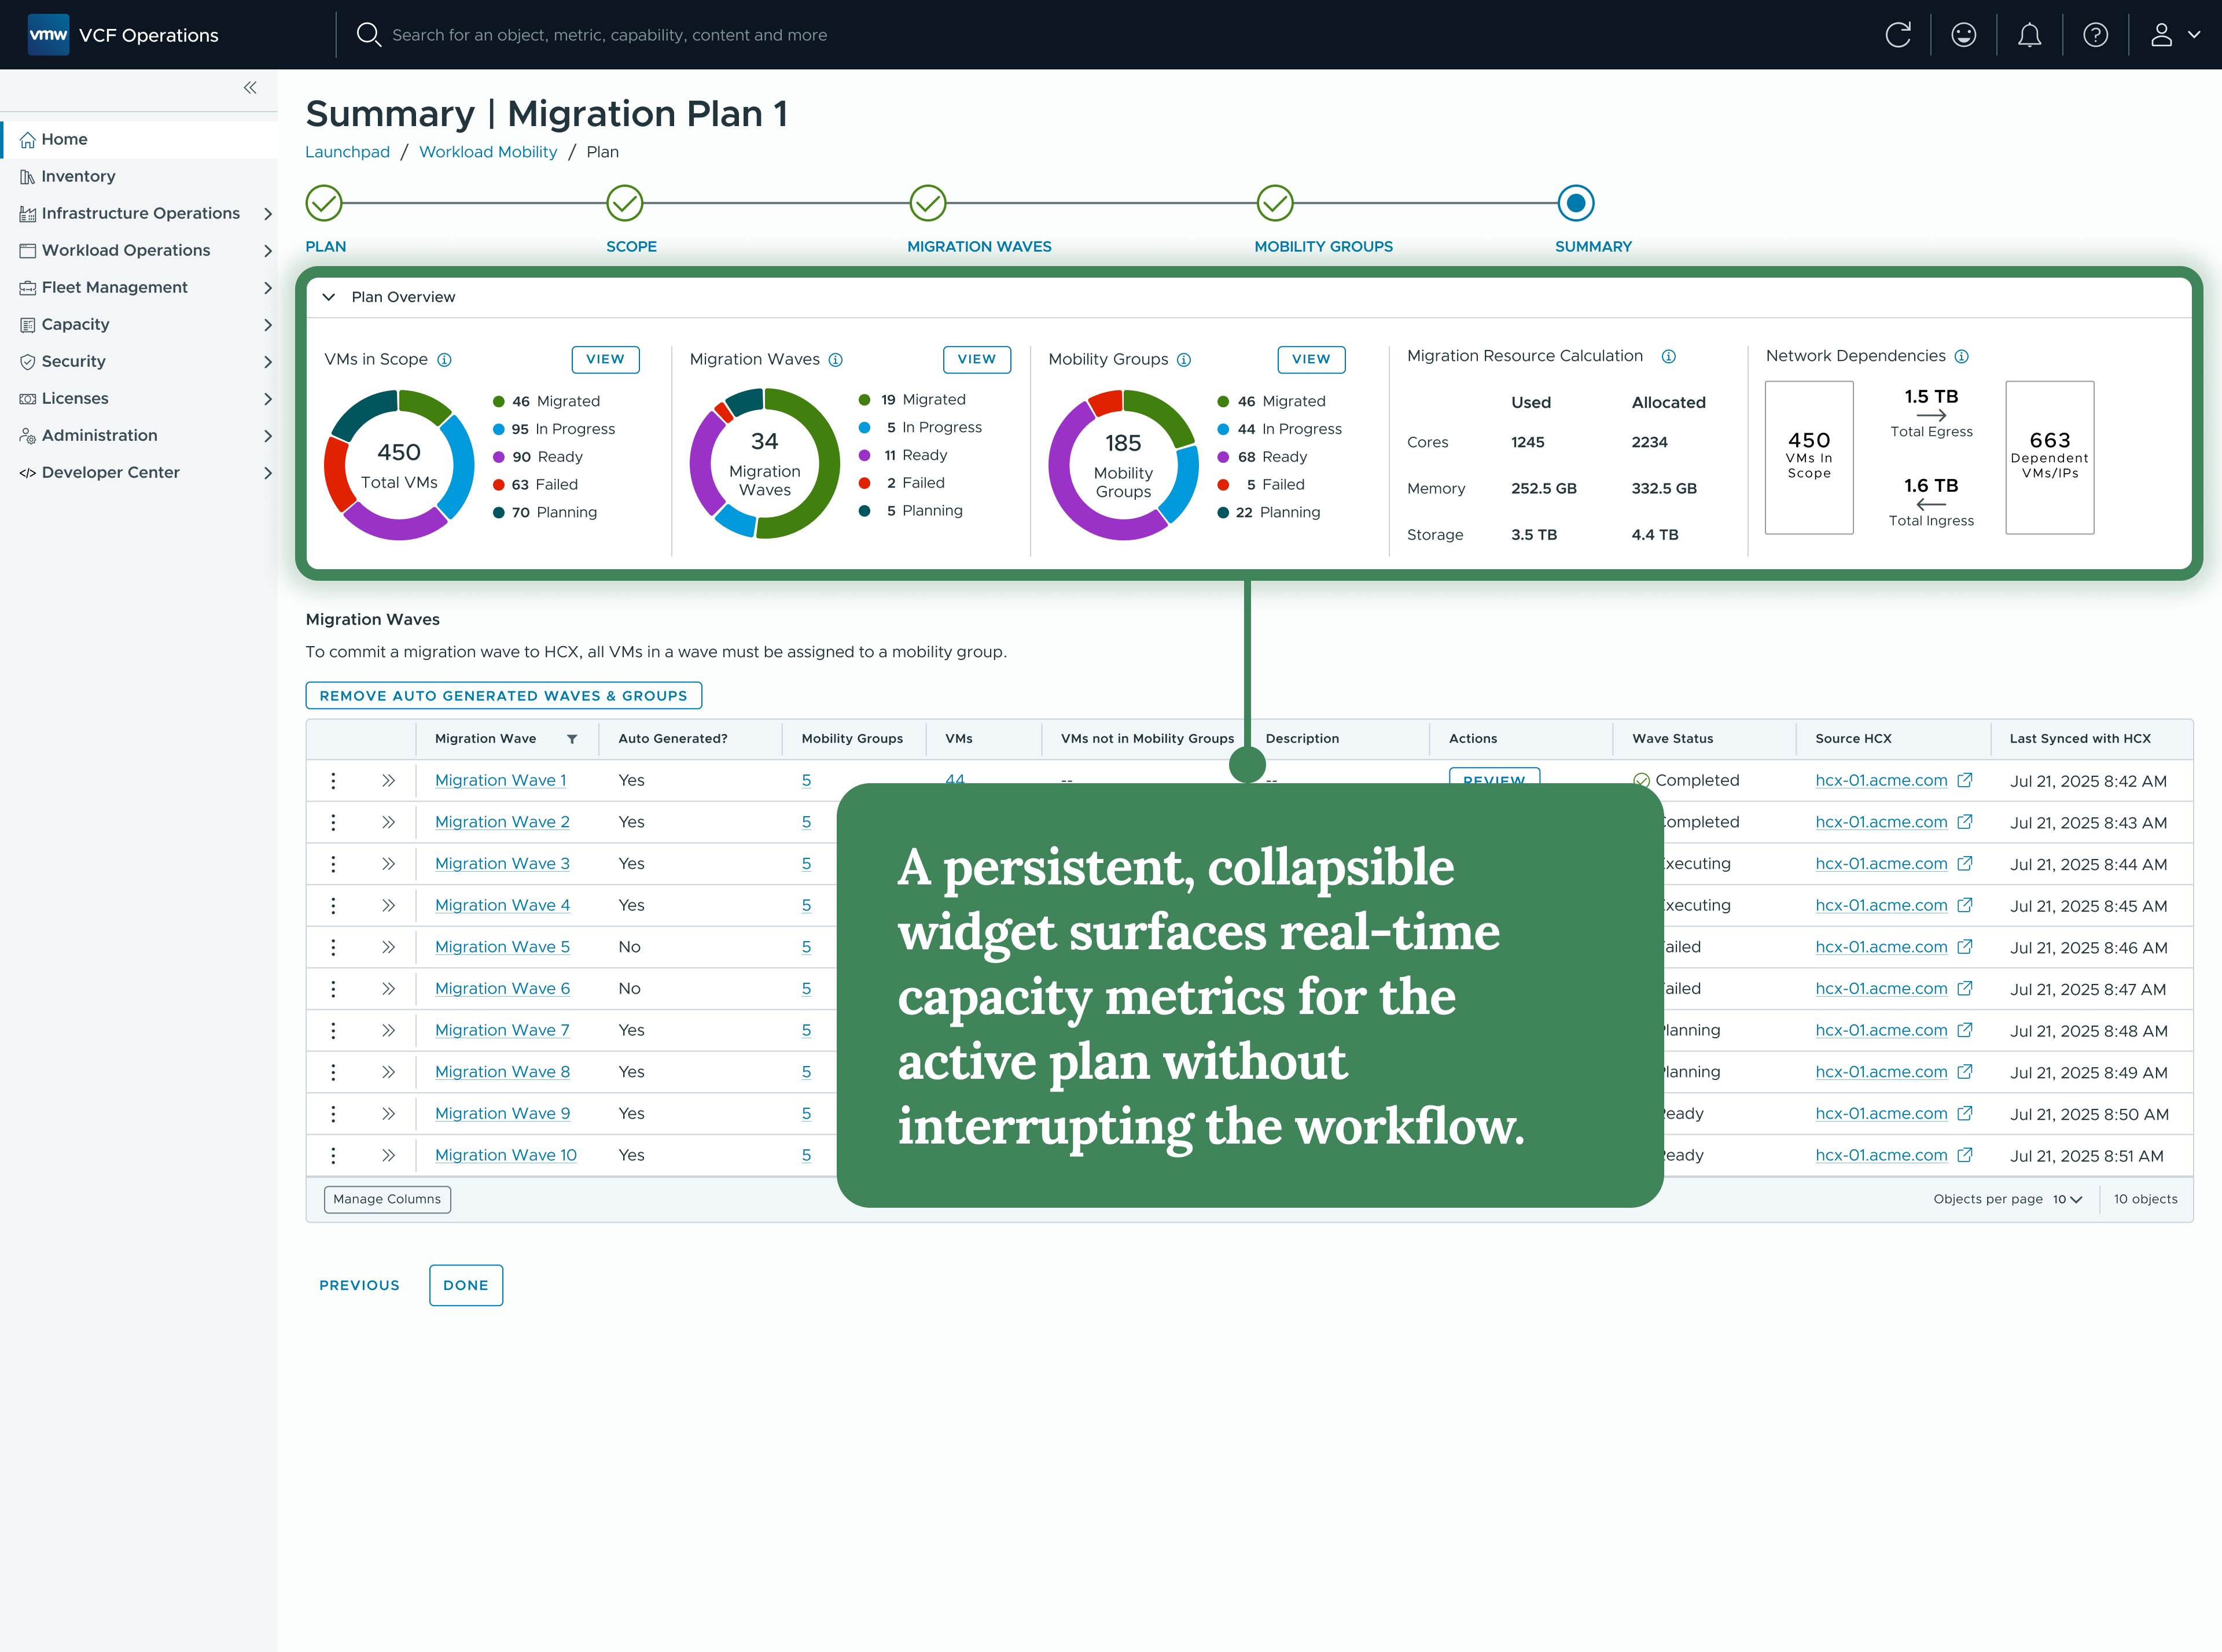Open row menu for Migration Wave 7
The width and height of the screenshot is (2222, 1652).
coord(333,1030)
